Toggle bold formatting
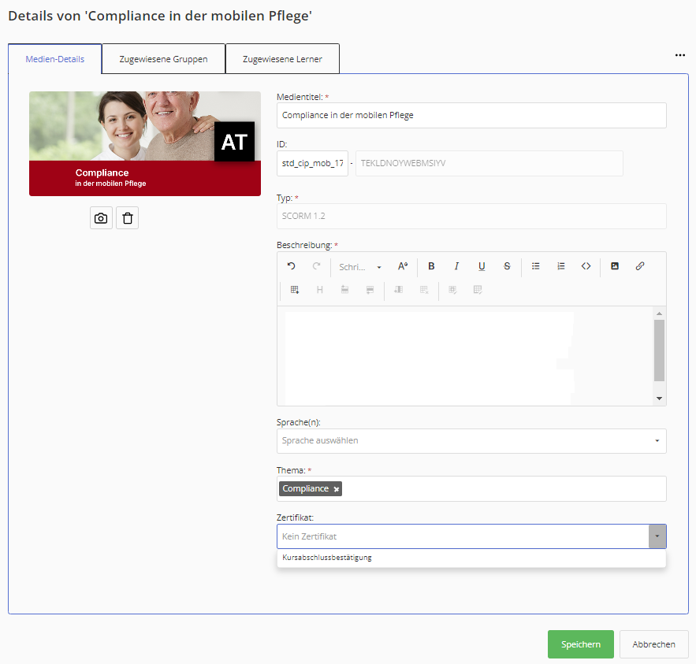This screenshot has width=696, height=664. (431, 266)
